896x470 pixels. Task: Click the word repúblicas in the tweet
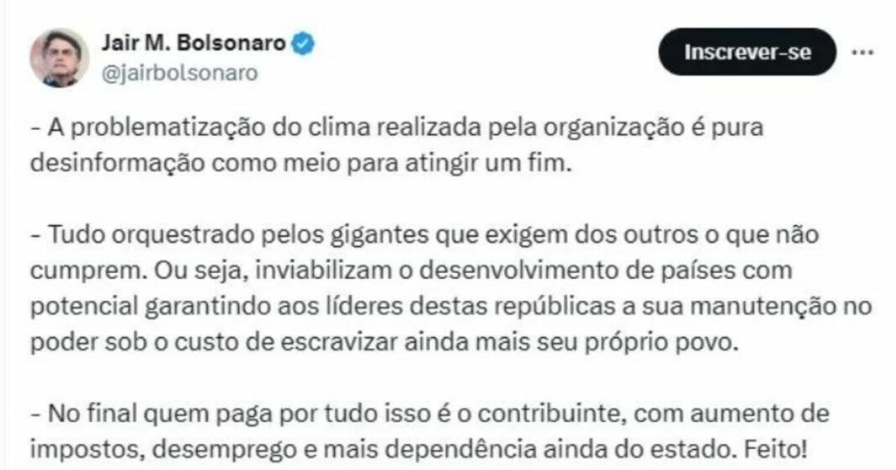click(x=555, y=307)
